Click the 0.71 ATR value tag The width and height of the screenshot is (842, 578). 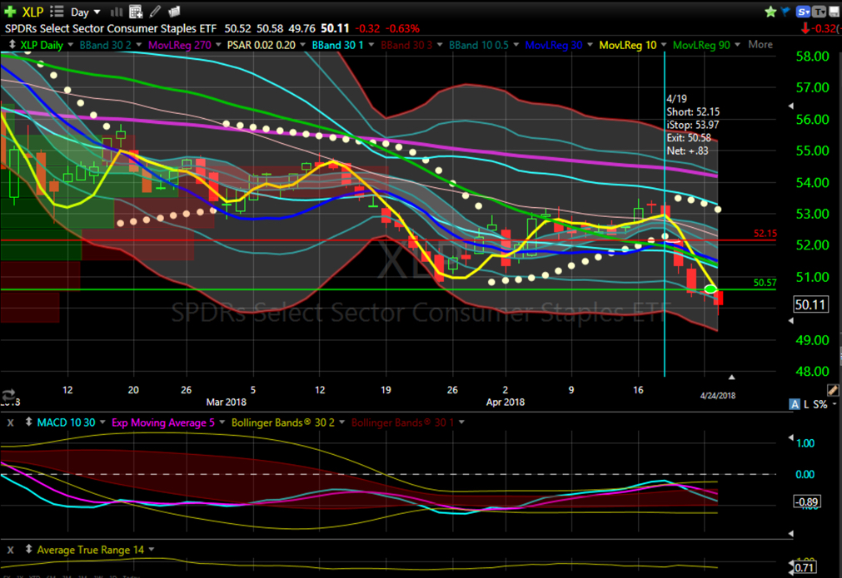click(805, 567)
